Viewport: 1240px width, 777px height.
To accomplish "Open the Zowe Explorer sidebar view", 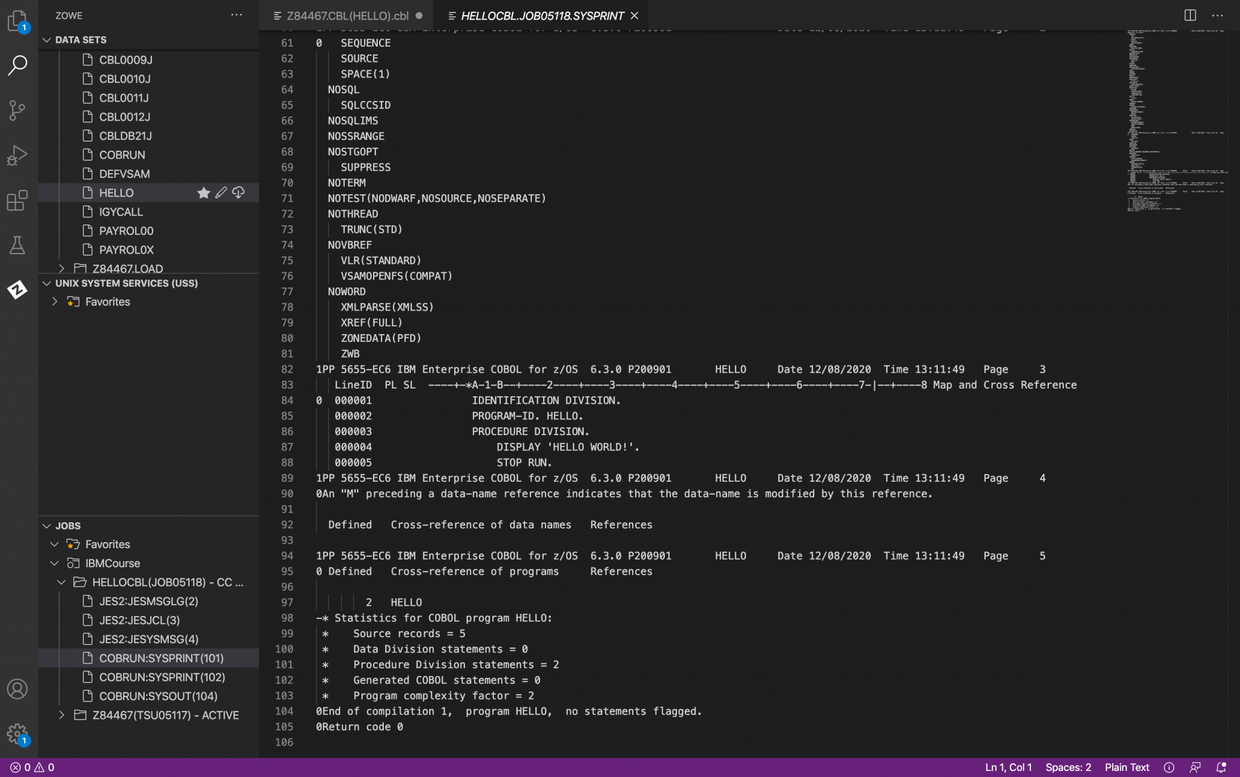I will click(16, 290).
